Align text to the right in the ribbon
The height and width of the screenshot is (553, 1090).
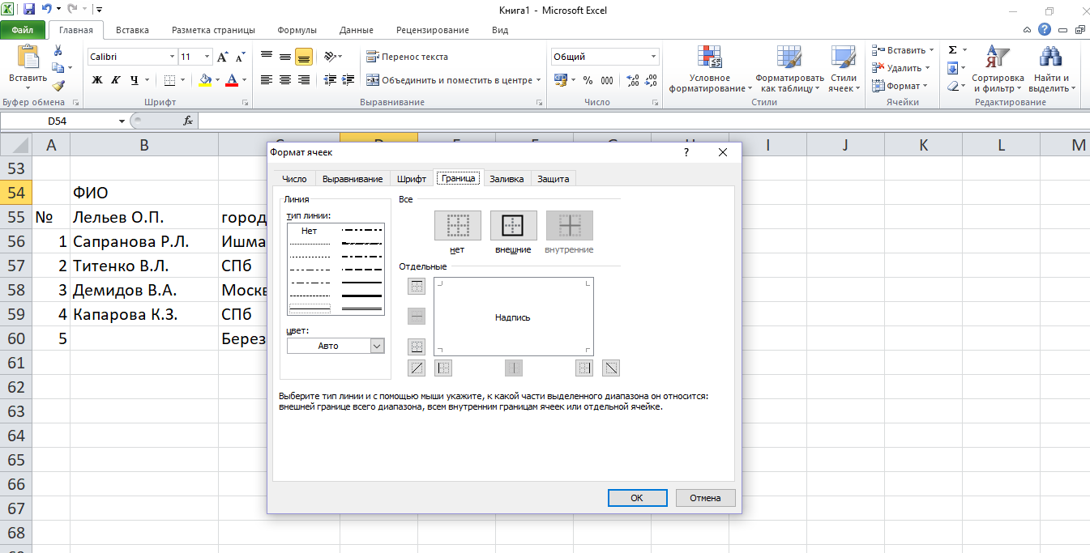coord(304,79)
